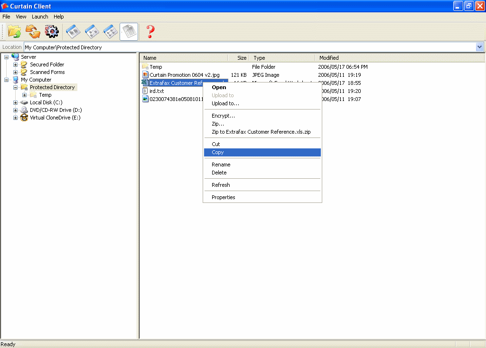Select Properties in the context menu
The height and width of the screenshot is (348, 486).
tap(223, 197)
